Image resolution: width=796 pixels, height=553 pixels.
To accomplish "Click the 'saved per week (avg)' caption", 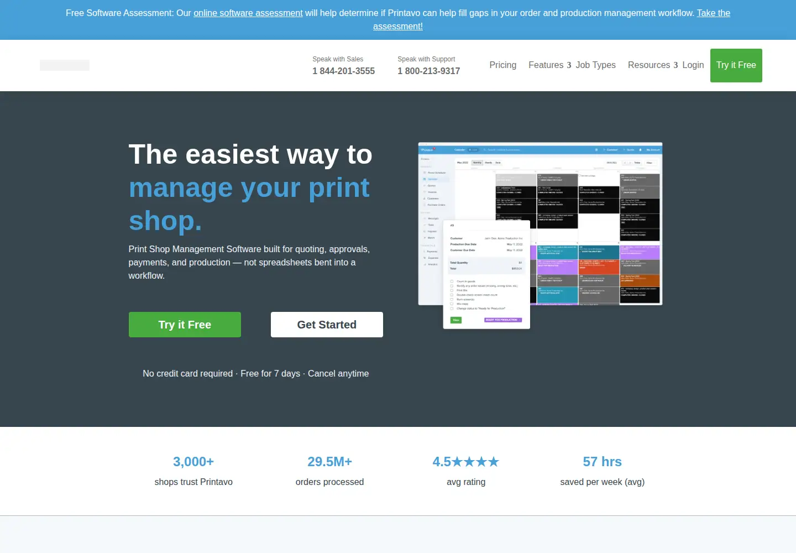I will point(602,482).
